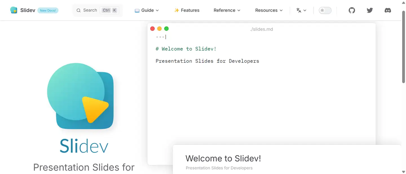Open the Twitter icon link
The height and width of the screenshot is (174, 406).
click(370, 10)
